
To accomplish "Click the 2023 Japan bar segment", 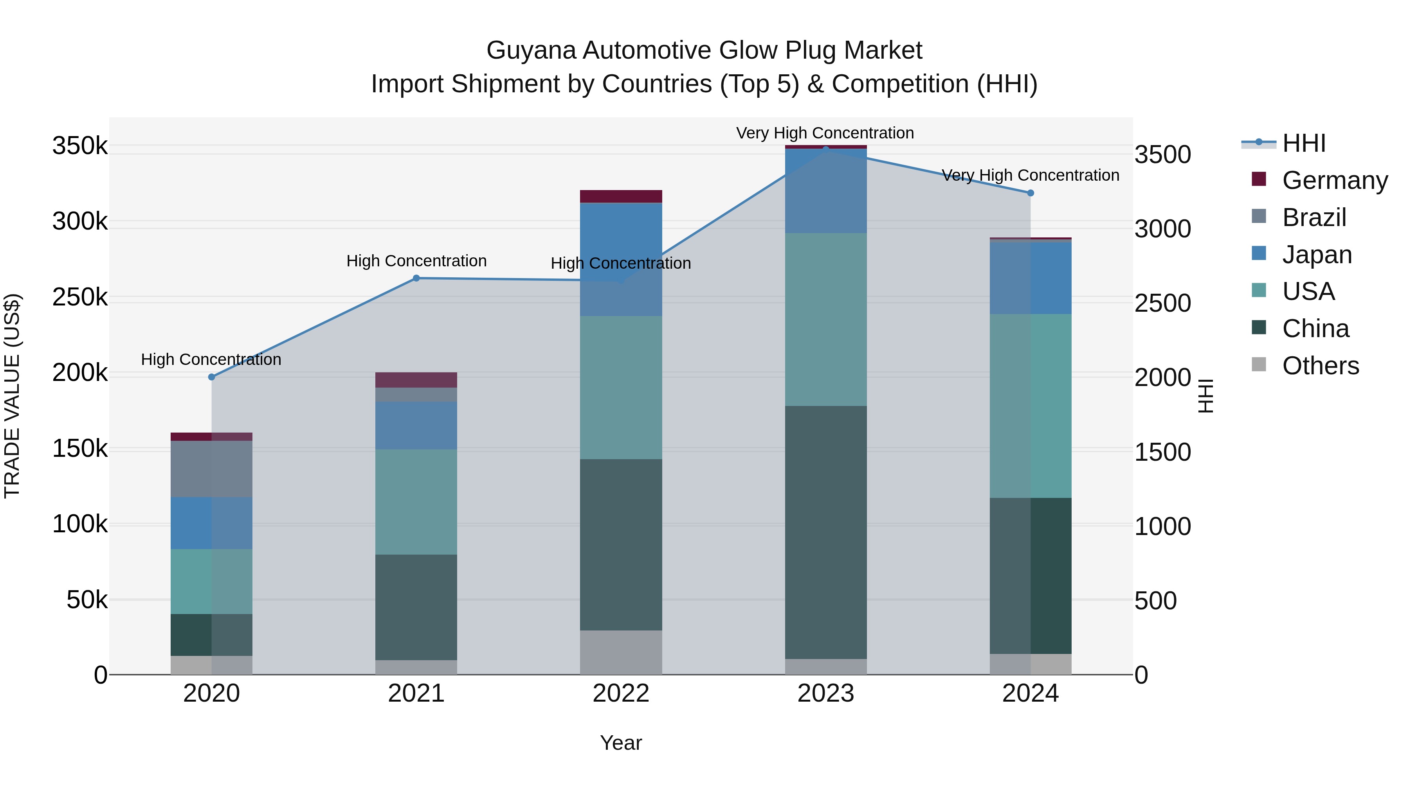I will [x=826, y=191].
